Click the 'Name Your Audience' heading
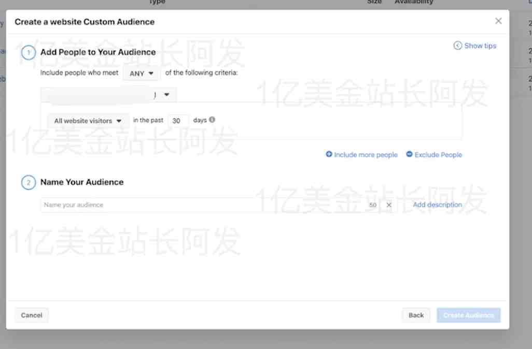 click(82, 182)
